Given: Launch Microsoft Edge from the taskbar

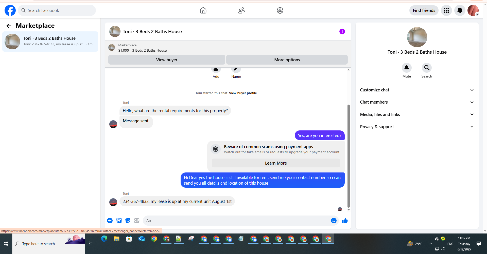Looking at the screenshot, I should coord(104,239).
